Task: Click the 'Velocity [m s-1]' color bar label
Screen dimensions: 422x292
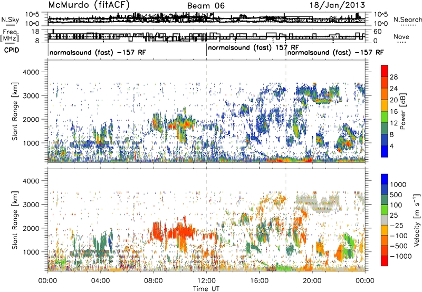Action: pyautogui.click(x=417, y=220)
